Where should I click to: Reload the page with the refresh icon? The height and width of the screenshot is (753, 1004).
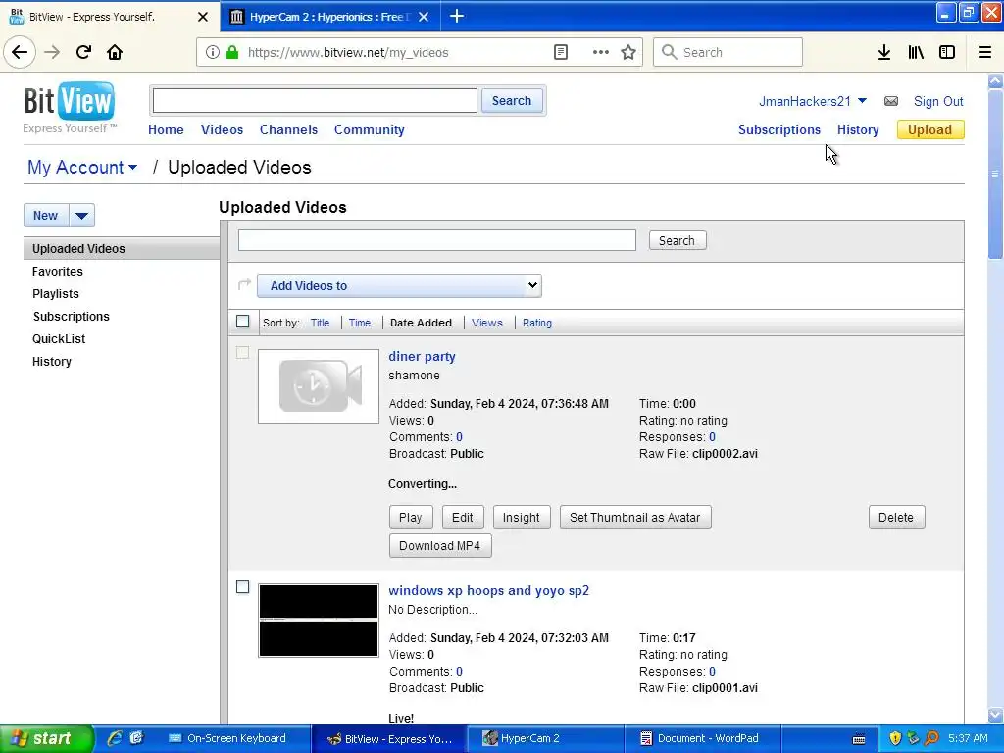click(x=83, y=52)
